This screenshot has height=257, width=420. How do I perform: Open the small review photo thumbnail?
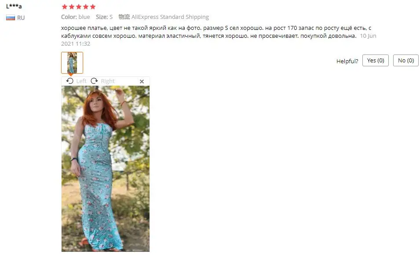(x=72, y=62)
